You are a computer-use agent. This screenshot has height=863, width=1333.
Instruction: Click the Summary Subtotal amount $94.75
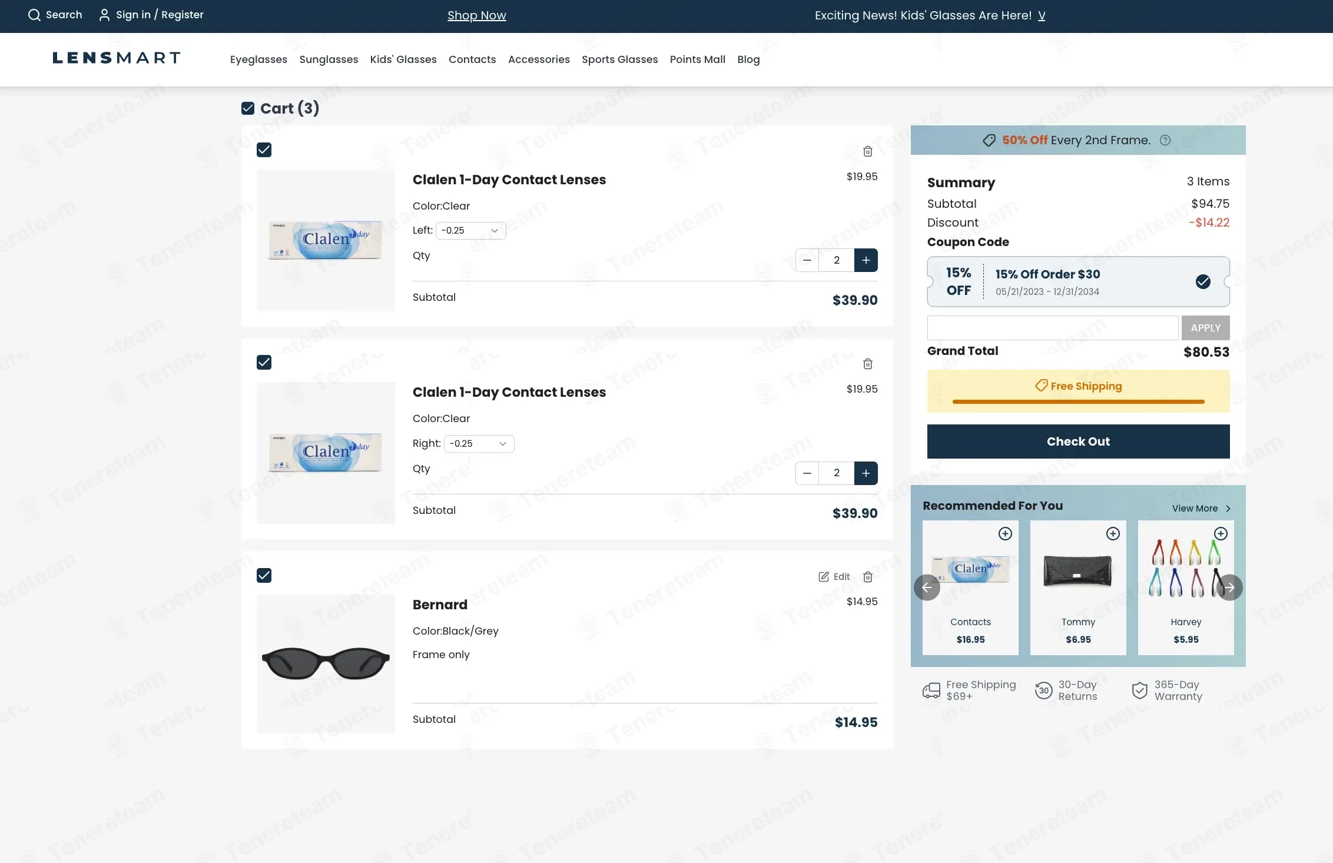click(1210, 204)
